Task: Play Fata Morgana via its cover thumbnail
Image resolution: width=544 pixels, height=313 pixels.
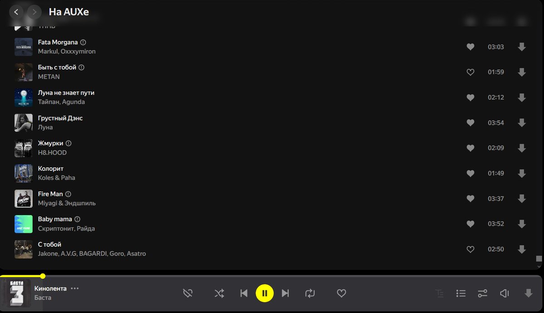Action: tap(24, 47)
